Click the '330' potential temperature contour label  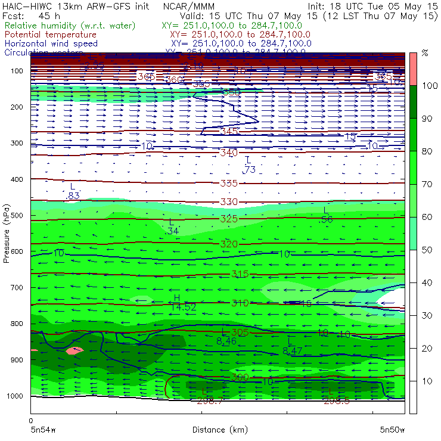[229, 202]
